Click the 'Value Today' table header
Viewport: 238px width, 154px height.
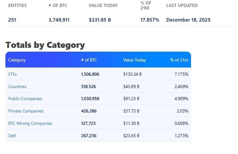pyautogui.click(x=135, y=60)
